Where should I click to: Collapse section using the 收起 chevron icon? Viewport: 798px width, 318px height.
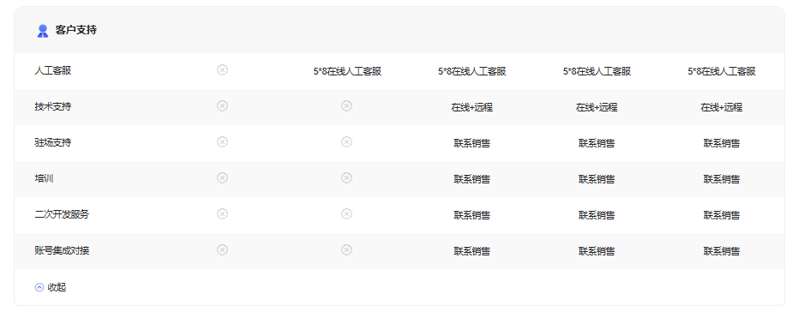pos(39,287)
